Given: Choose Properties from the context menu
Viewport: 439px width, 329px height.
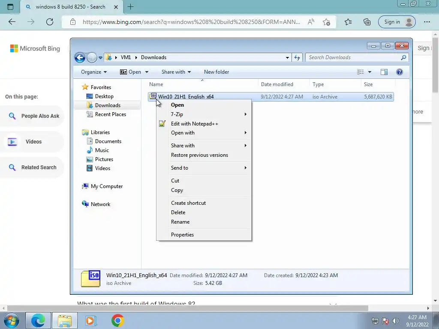Looking at the screenshot, I should (204, 235).
